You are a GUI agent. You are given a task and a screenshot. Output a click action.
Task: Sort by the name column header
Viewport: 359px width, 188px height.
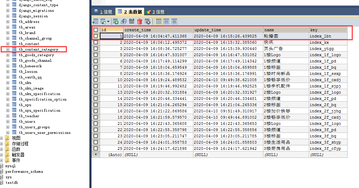tap(286, 30)
